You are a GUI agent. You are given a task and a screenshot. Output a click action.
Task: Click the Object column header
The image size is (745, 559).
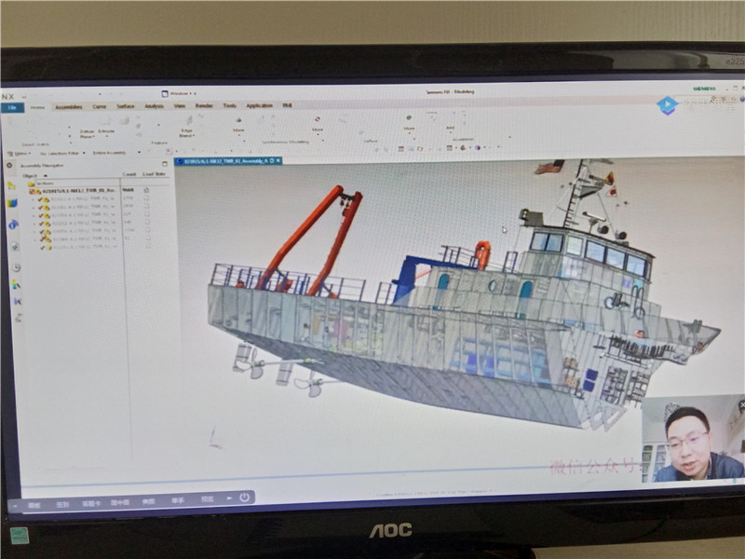tap(29, 175)
